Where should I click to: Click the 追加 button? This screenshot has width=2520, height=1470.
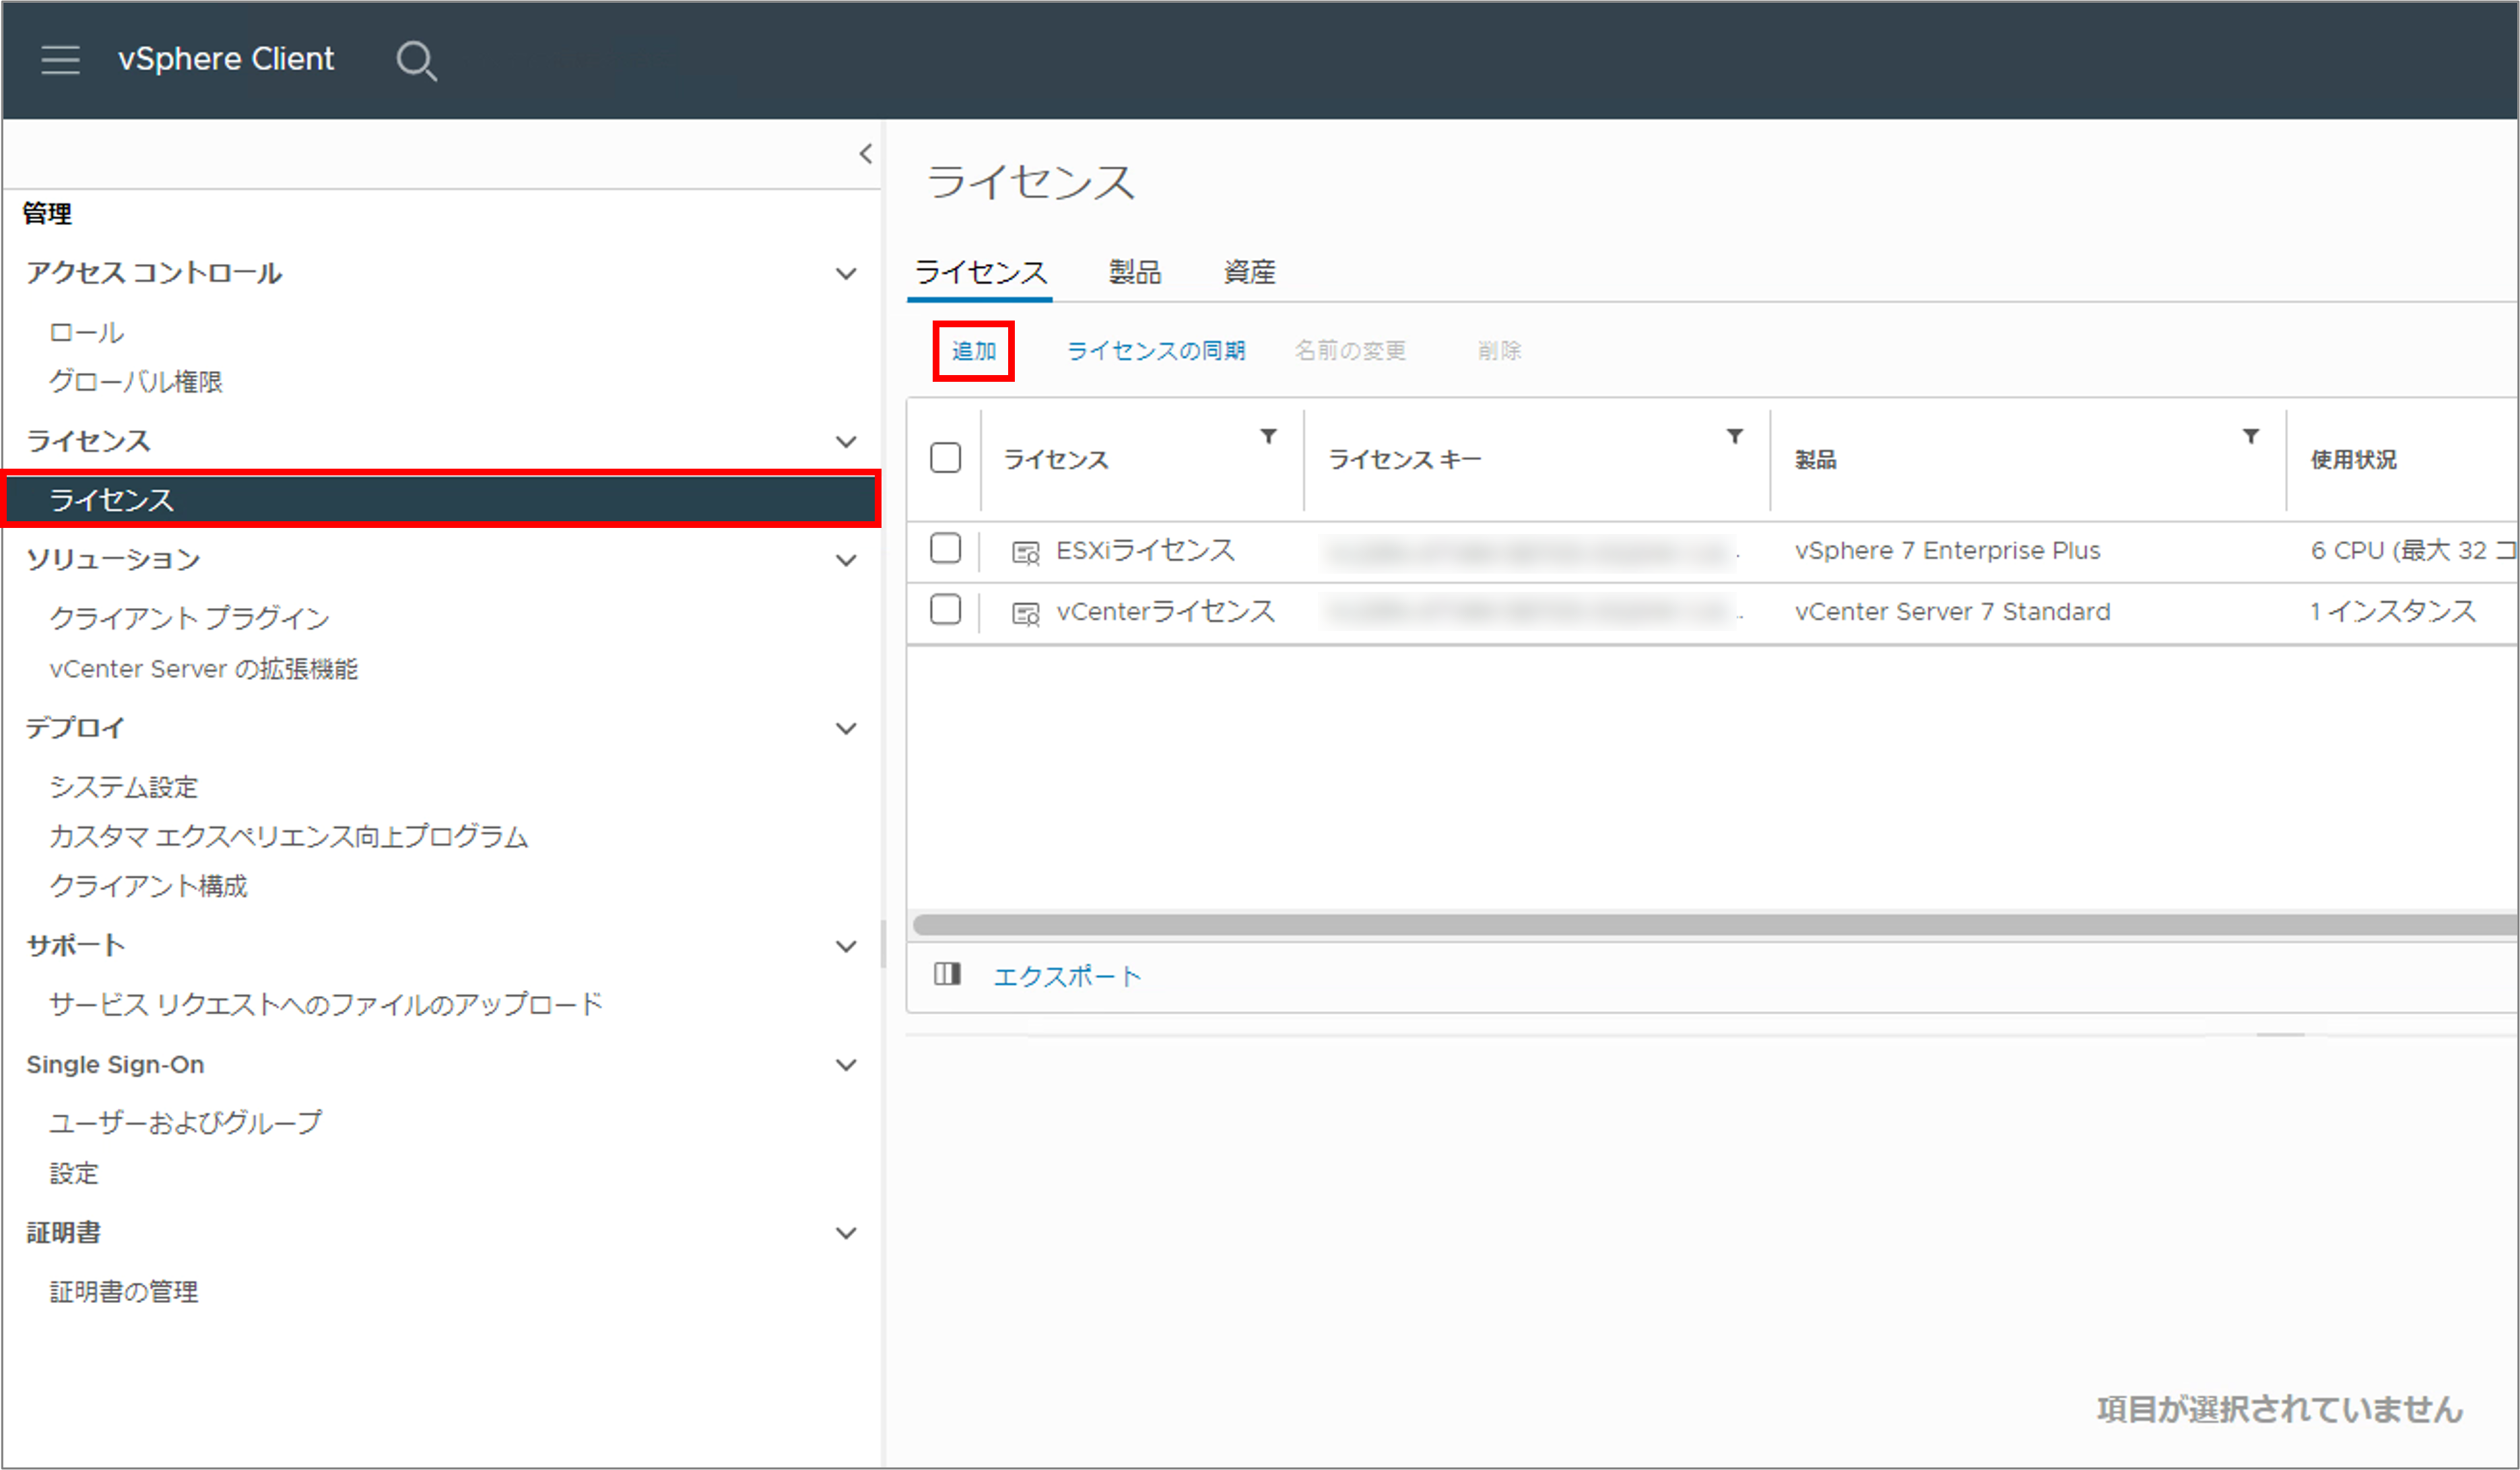pyautogui.click(x=973, y=351)
